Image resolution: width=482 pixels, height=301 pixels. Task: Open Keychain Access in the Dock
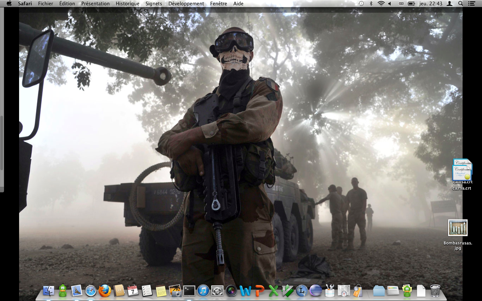click(x=358, y=291)
